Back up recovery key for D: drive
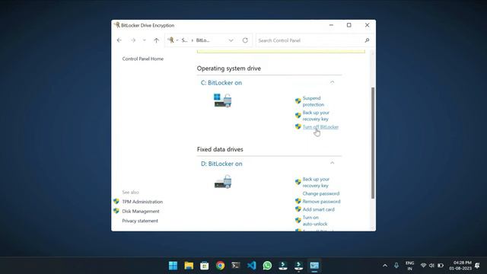 316,183
